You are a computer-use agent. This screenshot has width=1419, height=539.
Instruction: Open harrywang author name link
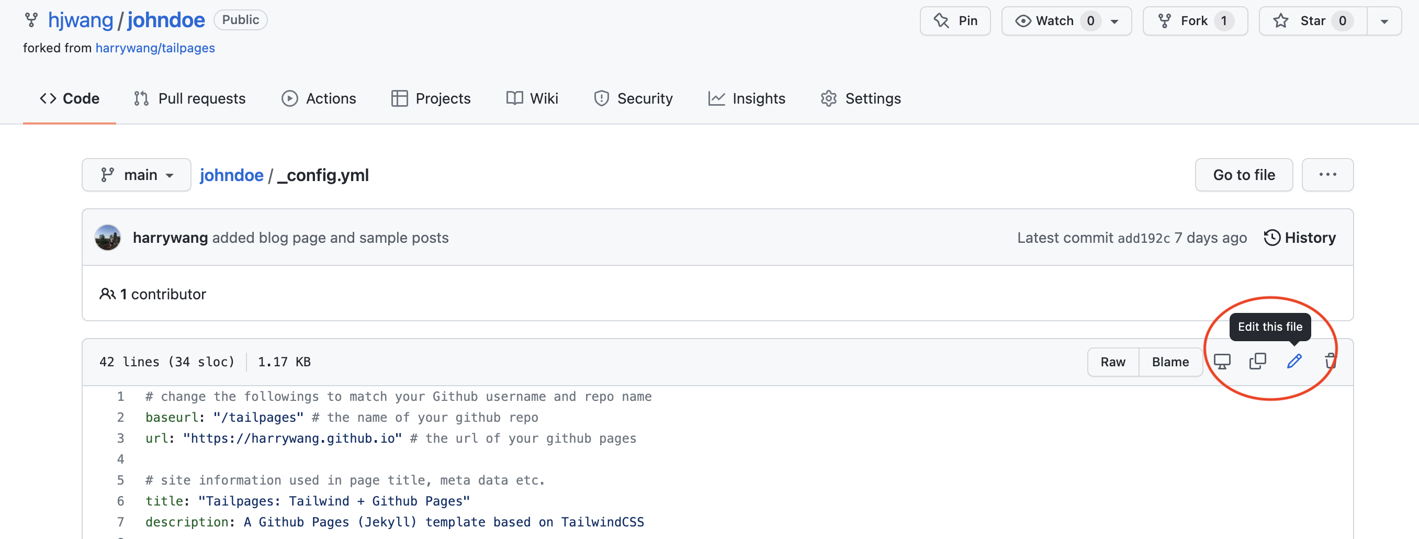170,238
